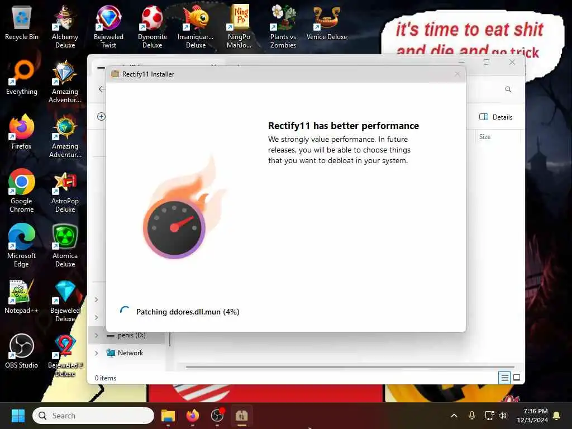This screenshot has height=429, width=572.
Task: Open Insaniquarium Deluxe desktop icon
Action: (x=196, y=26)
